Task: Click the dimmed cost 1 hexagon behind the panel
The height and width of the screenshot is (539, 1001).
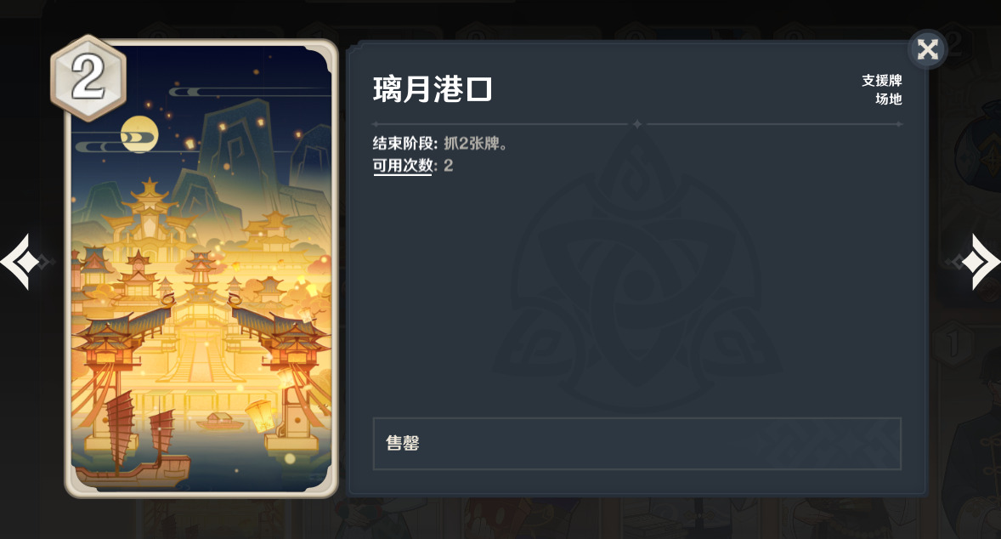Action: (953, 343)
